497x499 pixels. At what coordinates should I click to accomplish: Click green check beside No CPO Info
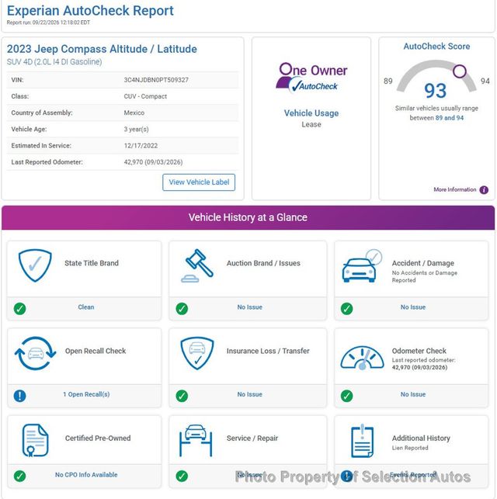[19, 476]
